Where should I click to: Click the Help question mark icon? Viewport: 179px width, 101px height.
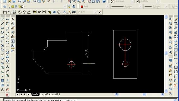point(104,1)
